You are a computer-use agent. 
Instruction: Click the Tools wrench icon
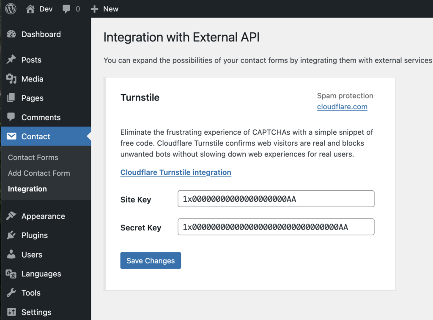pyautogui.click(x=11, y=293)
